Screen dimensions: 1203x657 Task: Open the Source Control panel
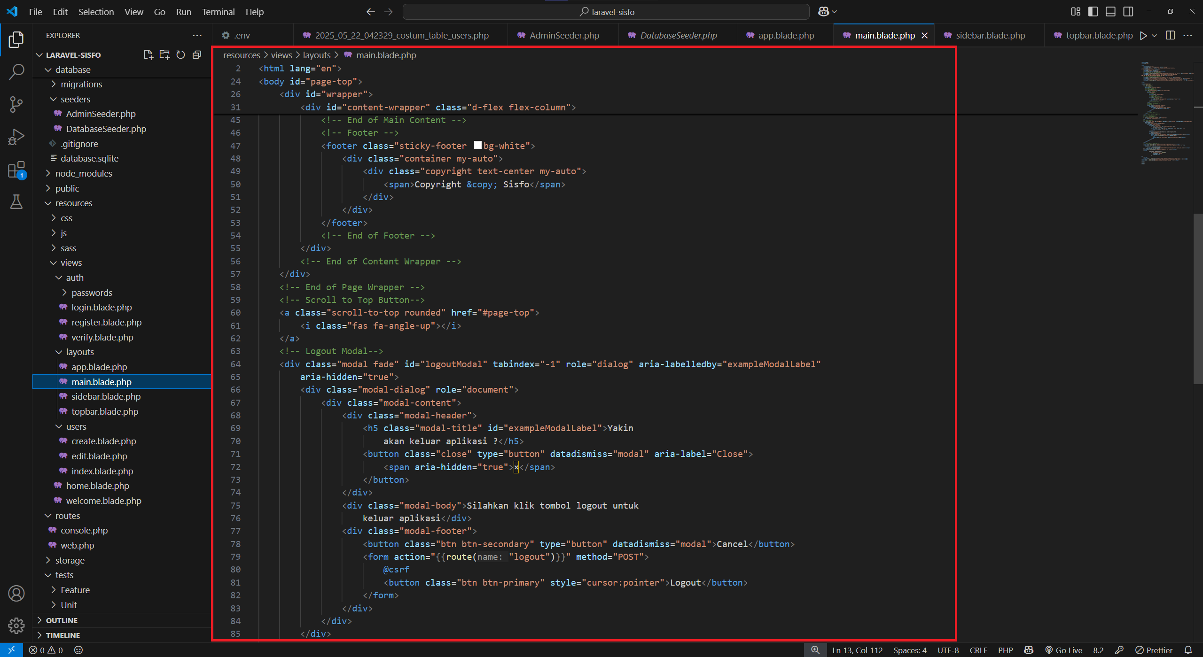[16, 104]
